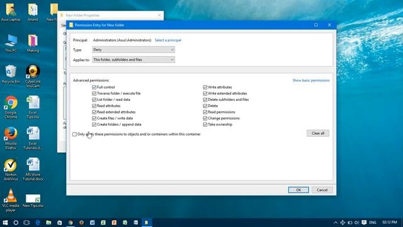The width and height of the screenshot is (403, 227).
Task: Launch Edge browser from taskbar
Action: click(38, 223)
